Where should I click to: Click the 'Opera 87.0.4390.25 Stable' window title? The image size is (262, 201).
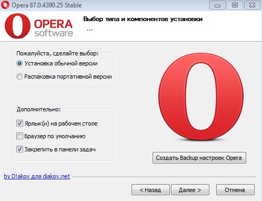pyautogui.click(x=47, y=5)
